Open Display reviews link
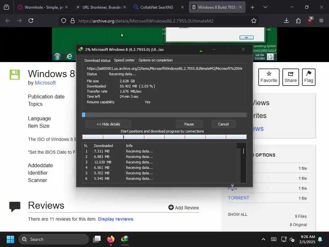The image size is (329, 247). [x=116, y=219]
